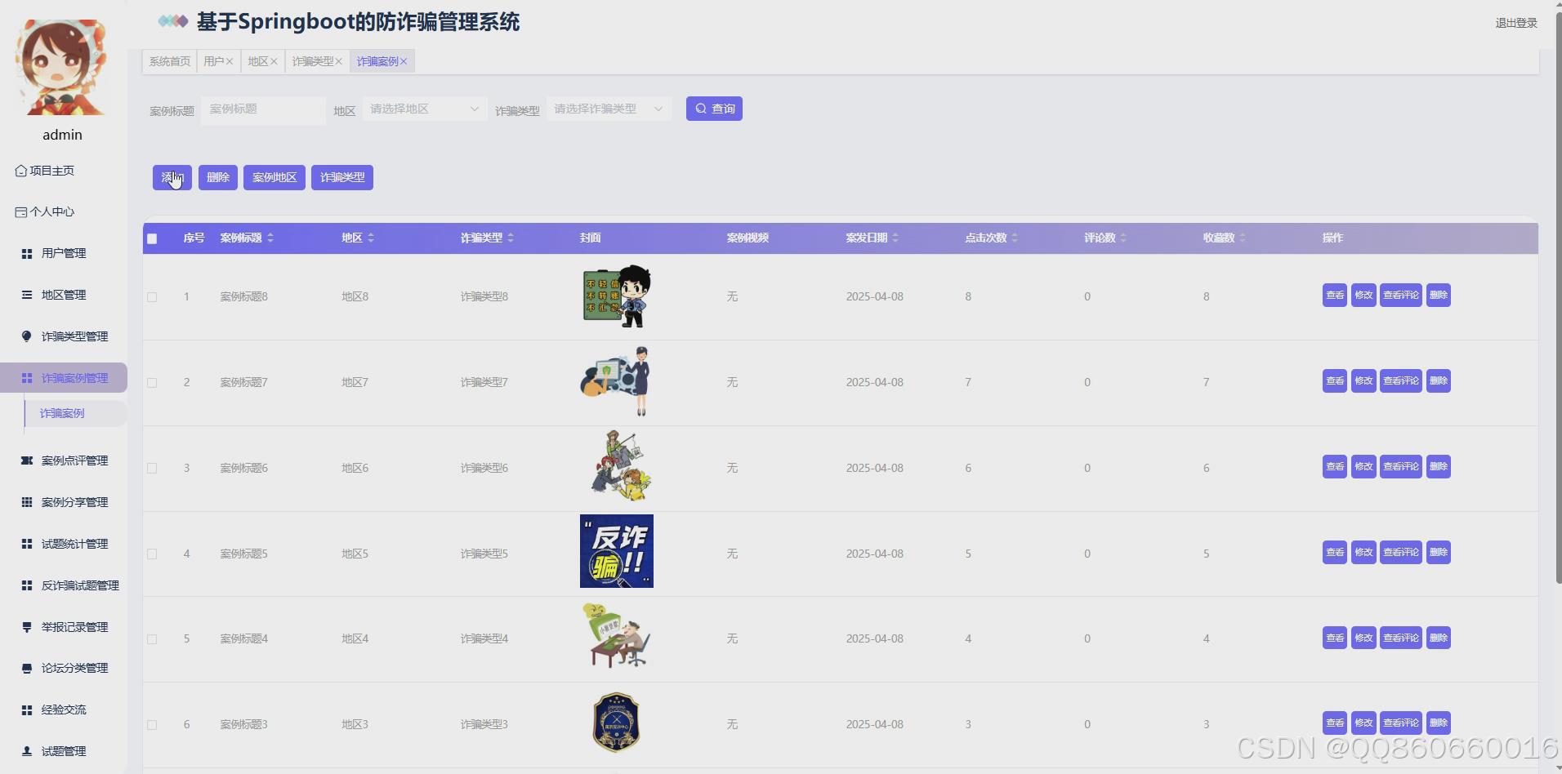Screen dimensions: 1562x774
Task: Click 退出登录 to log out
Action: tap(1516, 23)
